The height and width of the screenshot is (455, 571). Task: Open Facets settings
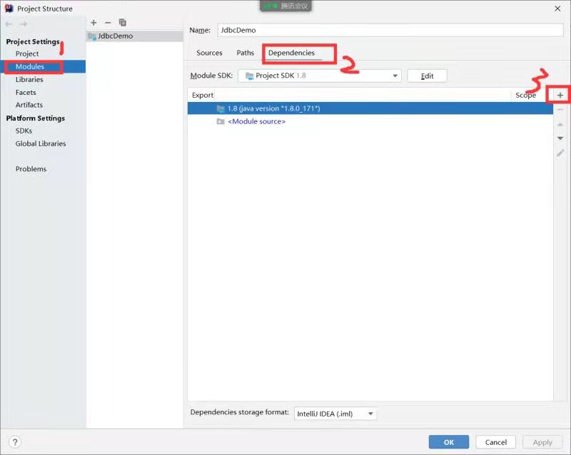26,93
